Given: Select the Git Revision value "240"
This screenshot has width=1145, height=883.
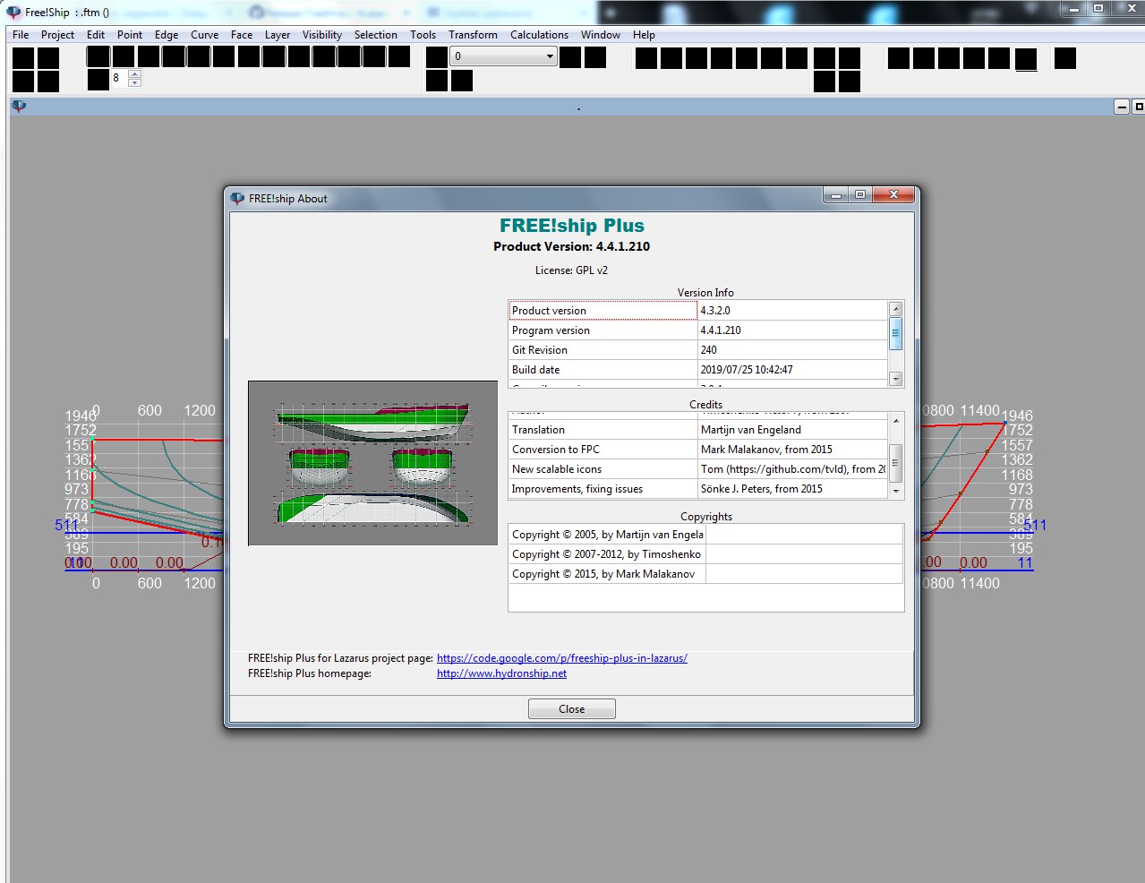Looking at the screenshot, I should coord(793,350).
